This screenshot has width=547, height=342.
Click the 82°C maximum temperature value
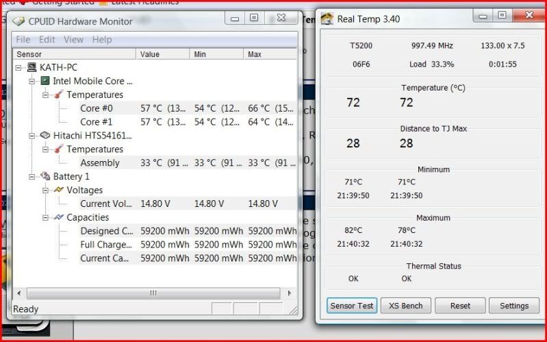tap(353, 230)
